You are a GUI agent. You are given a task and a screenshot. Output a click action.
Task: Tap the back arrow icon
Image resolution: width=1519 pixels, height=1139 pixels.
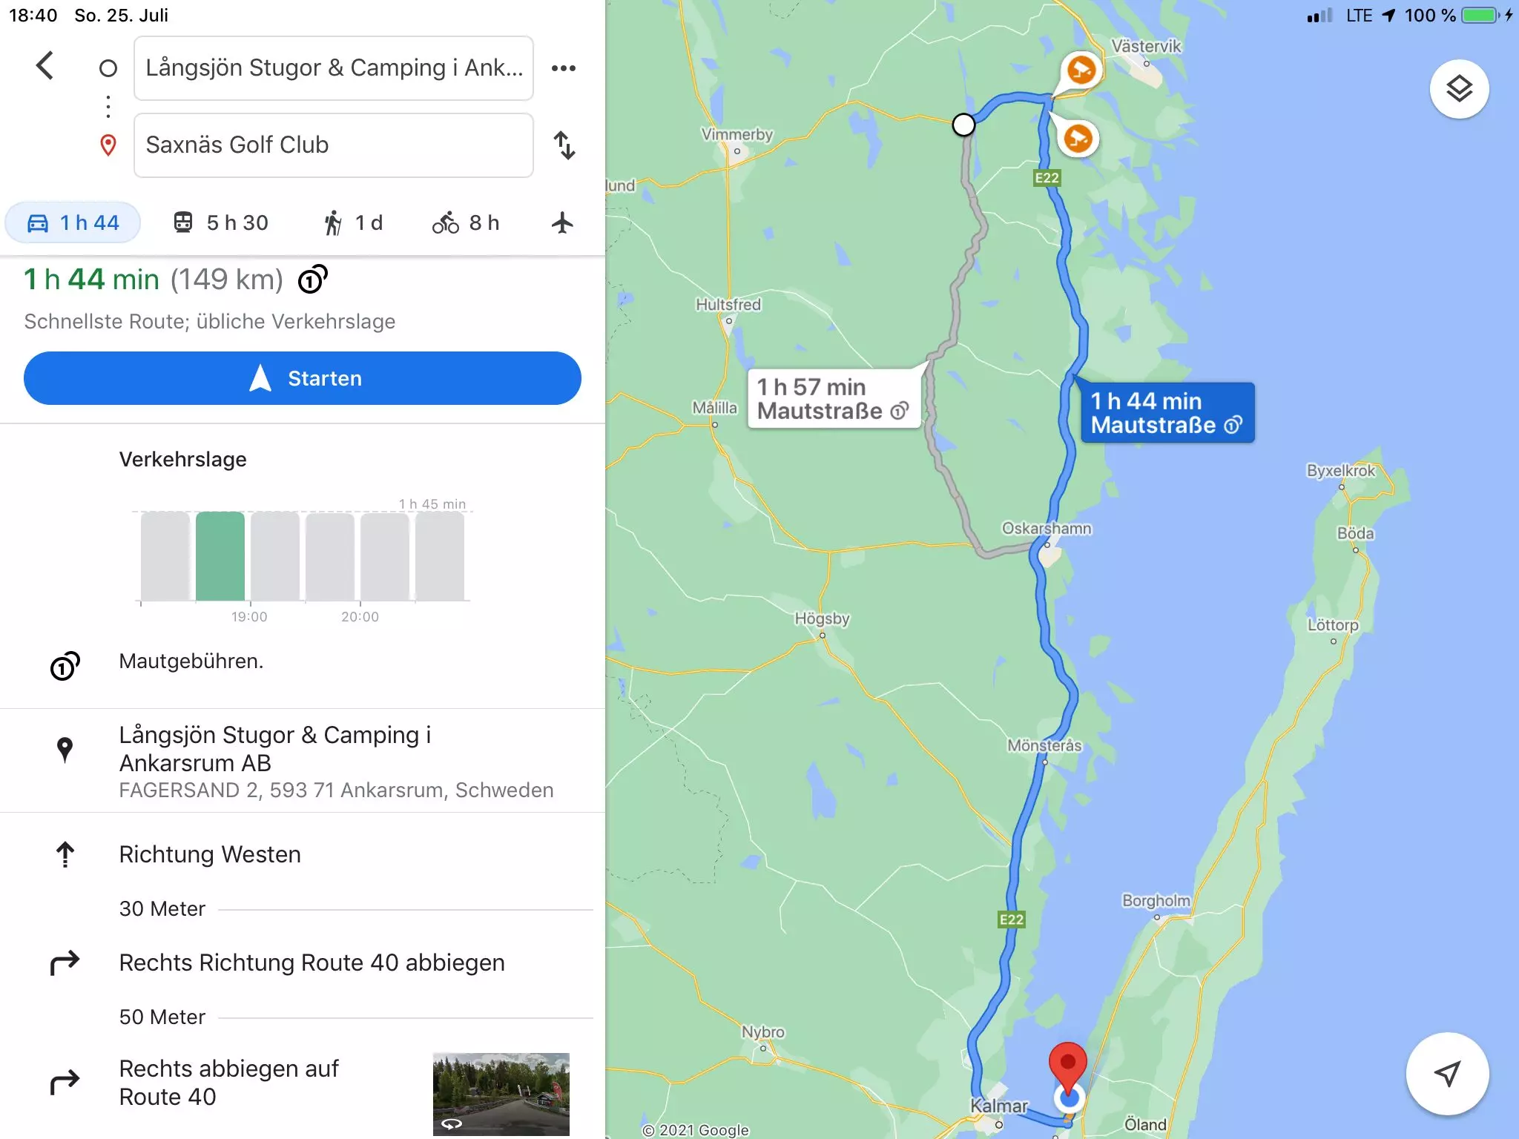coord(45,66)
